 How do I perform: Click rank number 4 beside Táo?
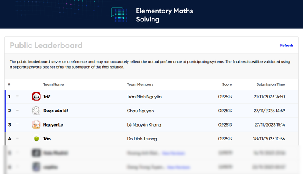click(x=9, y=139)
